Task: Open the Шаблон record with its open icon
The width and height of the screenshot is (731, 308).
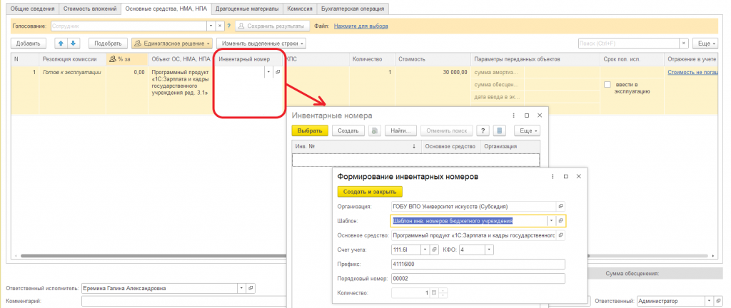Action: coord(561,220)
